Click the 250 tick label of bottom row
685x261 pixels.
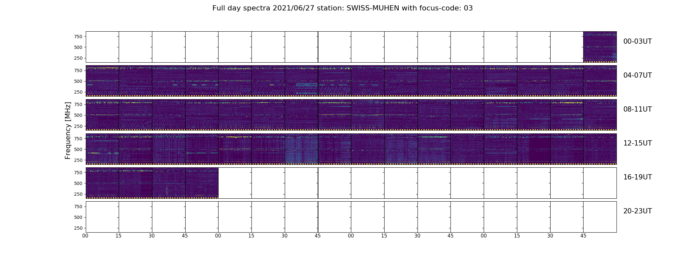(x=78, y=228)
